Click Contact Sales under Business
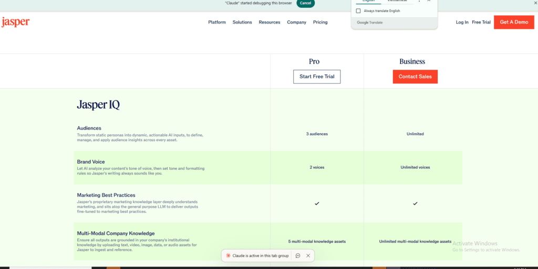This screenshot has width=538, height=269. pos(415,77)
